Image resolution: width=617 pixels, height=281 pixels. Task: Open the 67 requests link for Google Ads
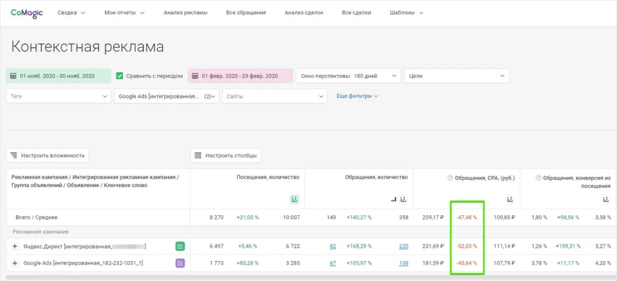tap(333, 263)
